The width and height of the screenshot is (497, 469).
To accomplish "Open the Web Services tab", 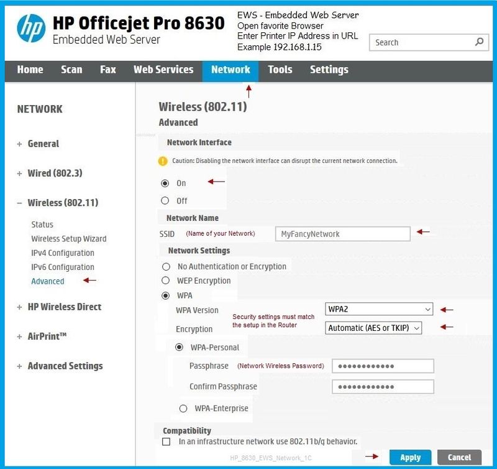I will click(x=163, y=70).
